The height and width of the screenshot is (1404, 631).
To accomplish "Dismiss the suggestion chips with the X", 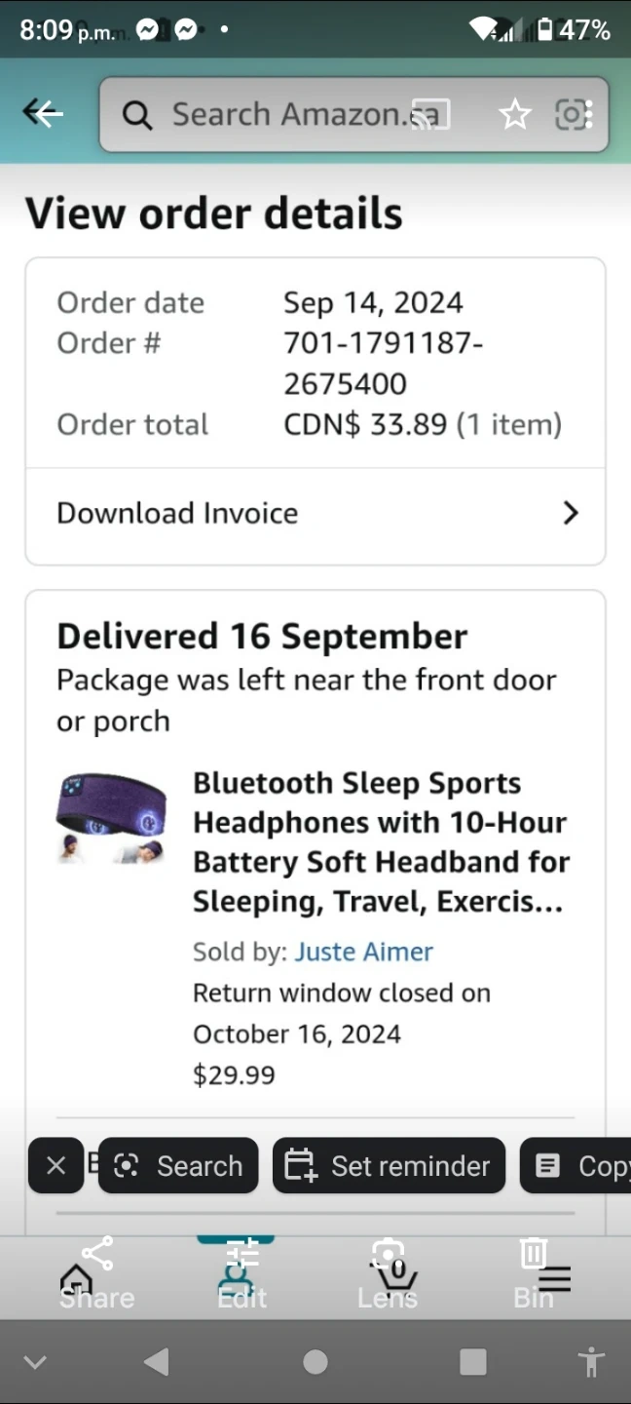I will (x=56, y=1165).
